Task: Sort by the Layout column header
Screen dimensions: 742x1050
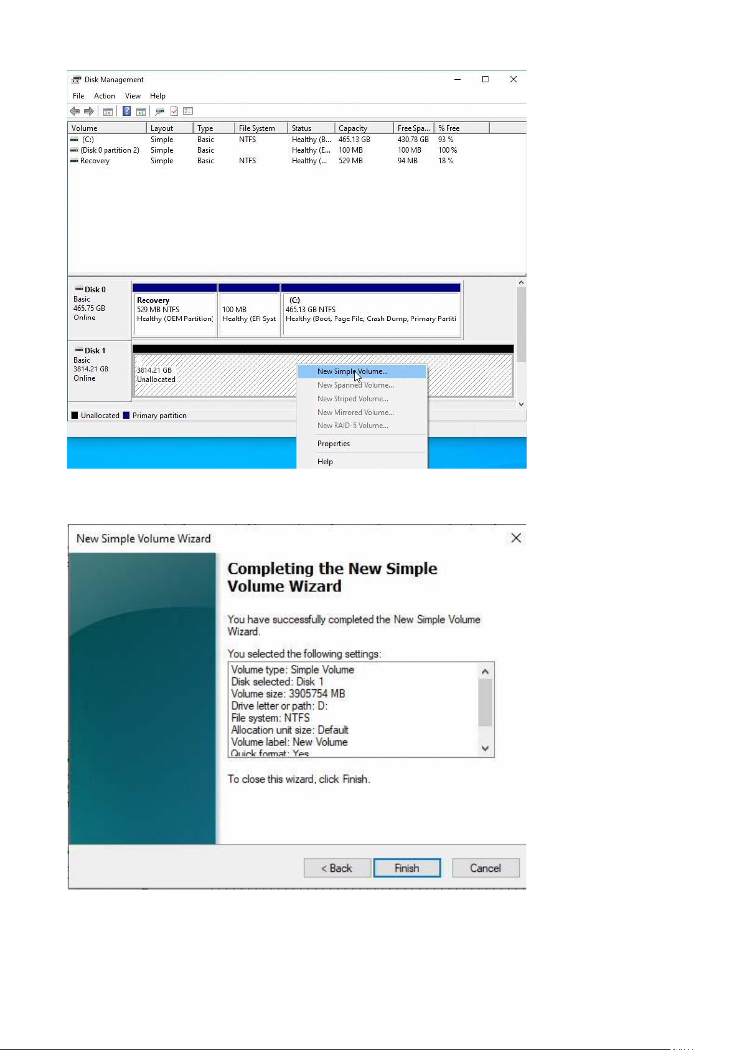Action: point(170,128)
